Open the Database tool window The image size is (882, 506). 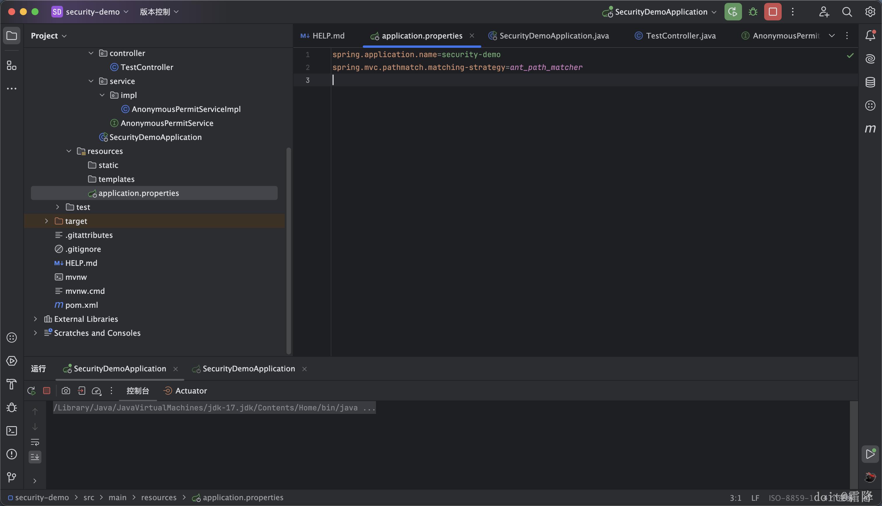870,82
